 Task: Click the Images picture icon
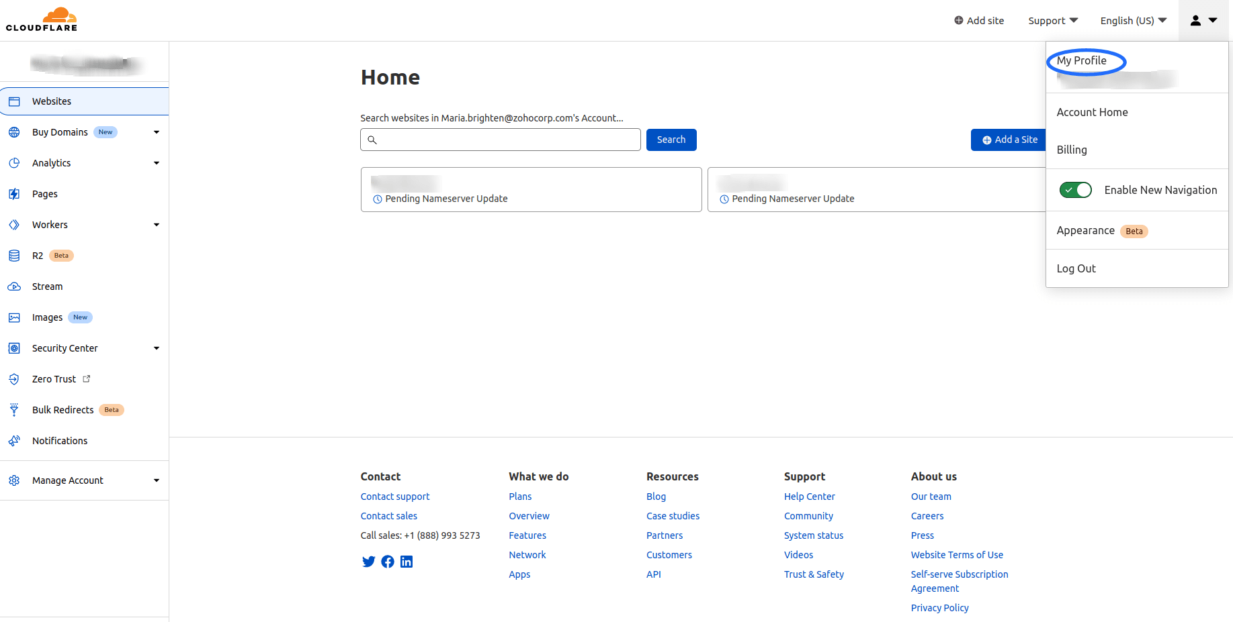click(x=14, y=317)
